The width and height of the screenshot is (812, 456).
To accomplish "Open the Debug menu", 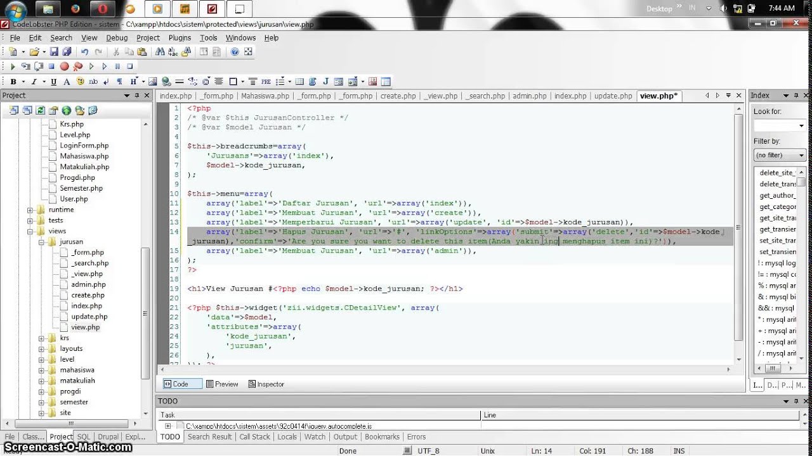I will (x=117, y=38).
